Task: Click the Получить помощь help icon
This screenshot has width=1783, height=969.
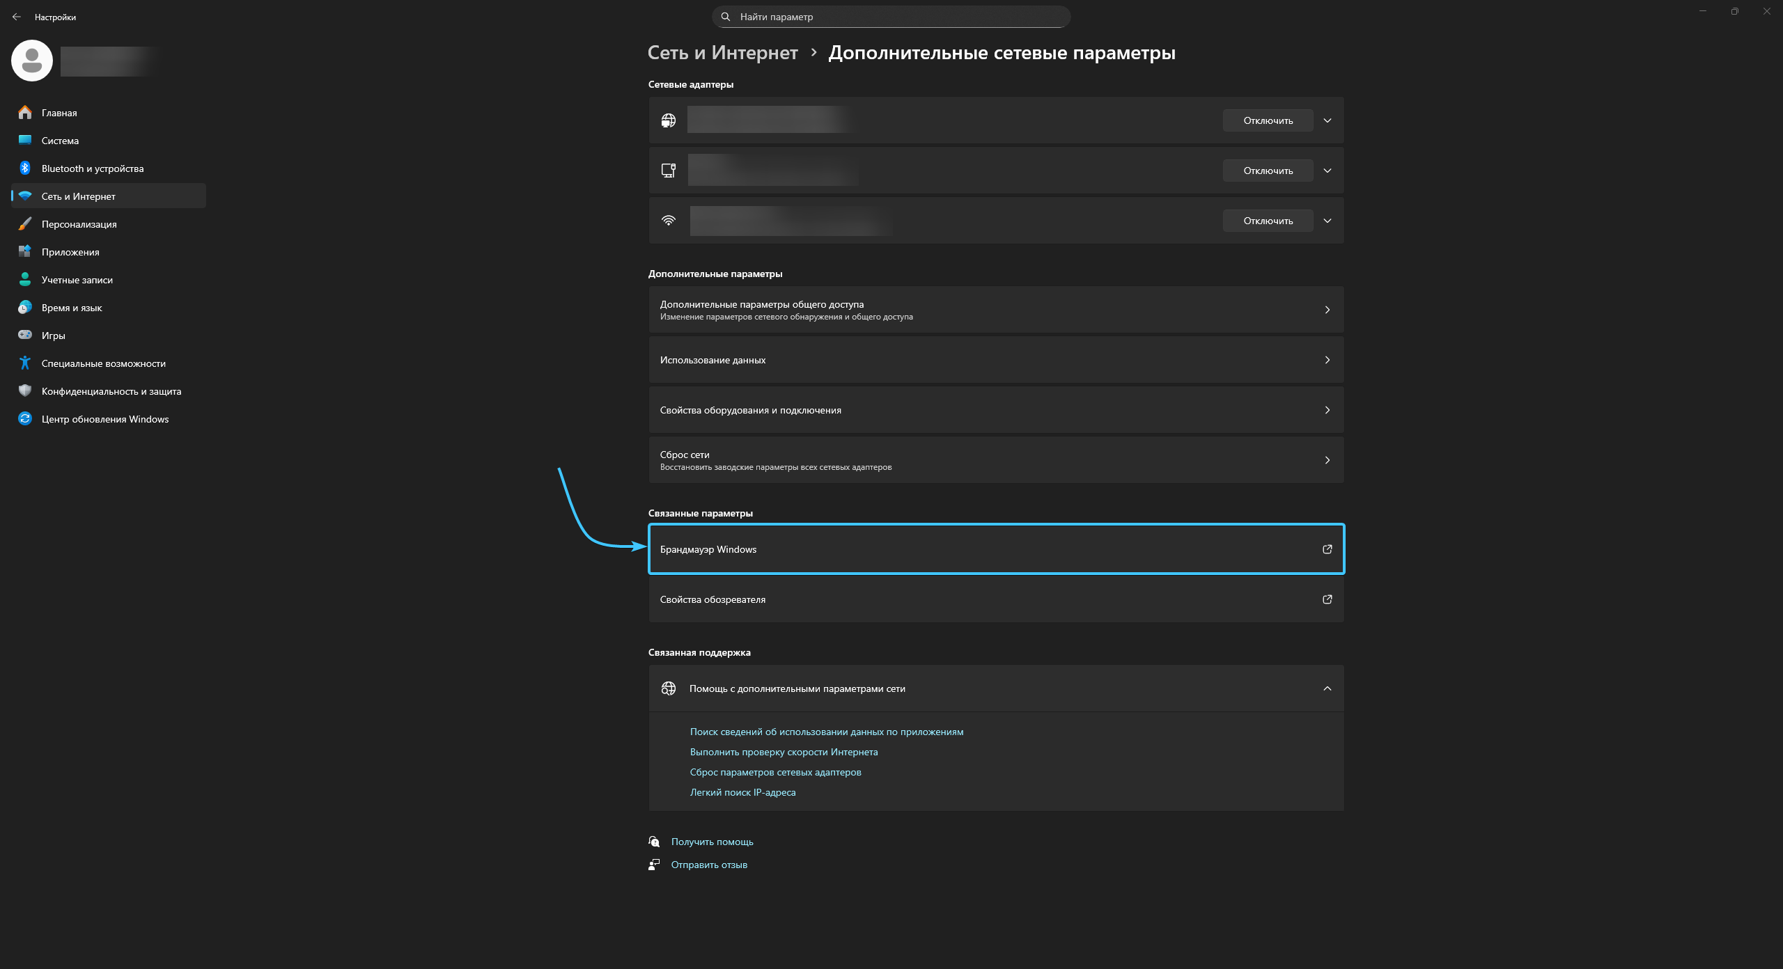Action: tap(654, 842)
